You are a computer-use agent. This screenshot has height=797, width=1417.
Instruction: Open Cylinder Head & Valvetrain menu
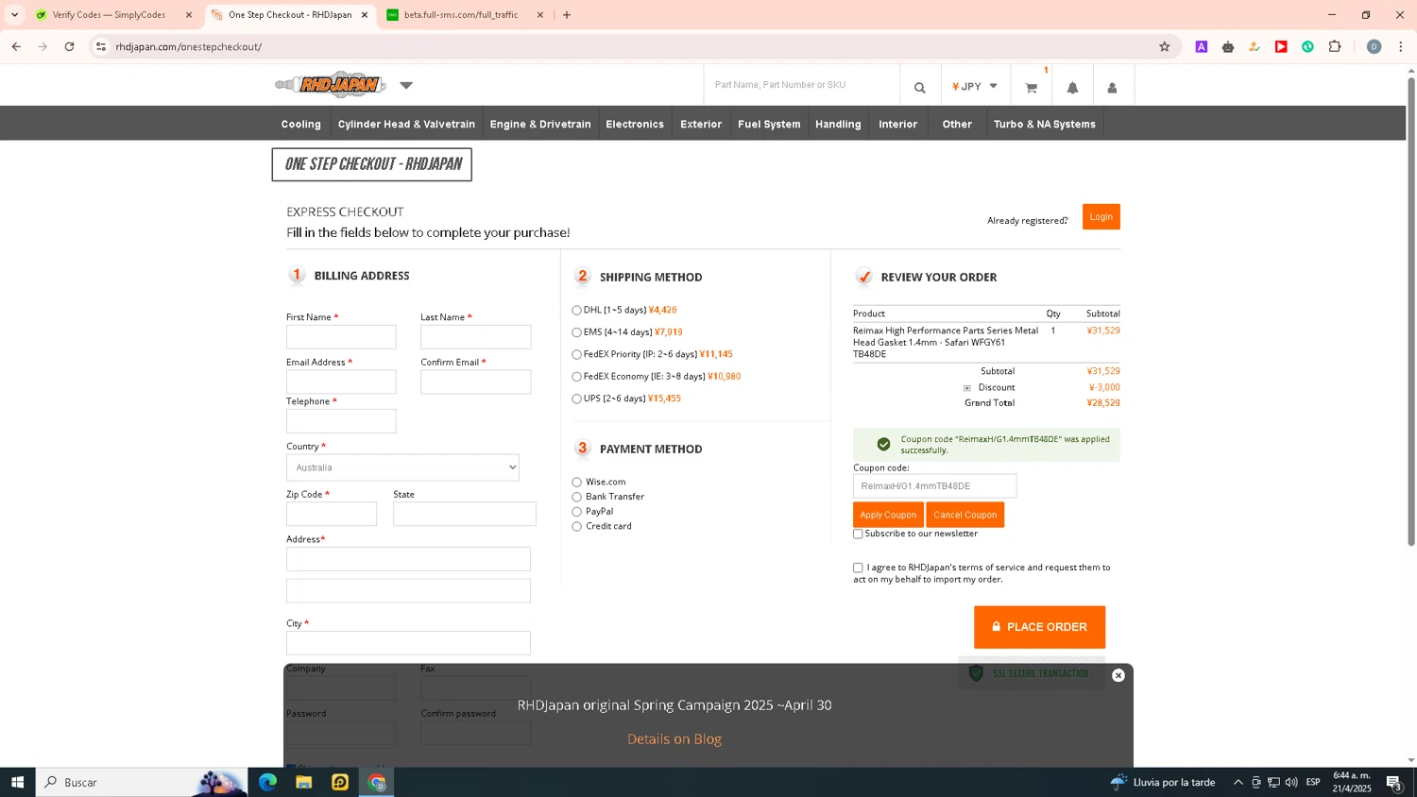[x=406, y=124]
